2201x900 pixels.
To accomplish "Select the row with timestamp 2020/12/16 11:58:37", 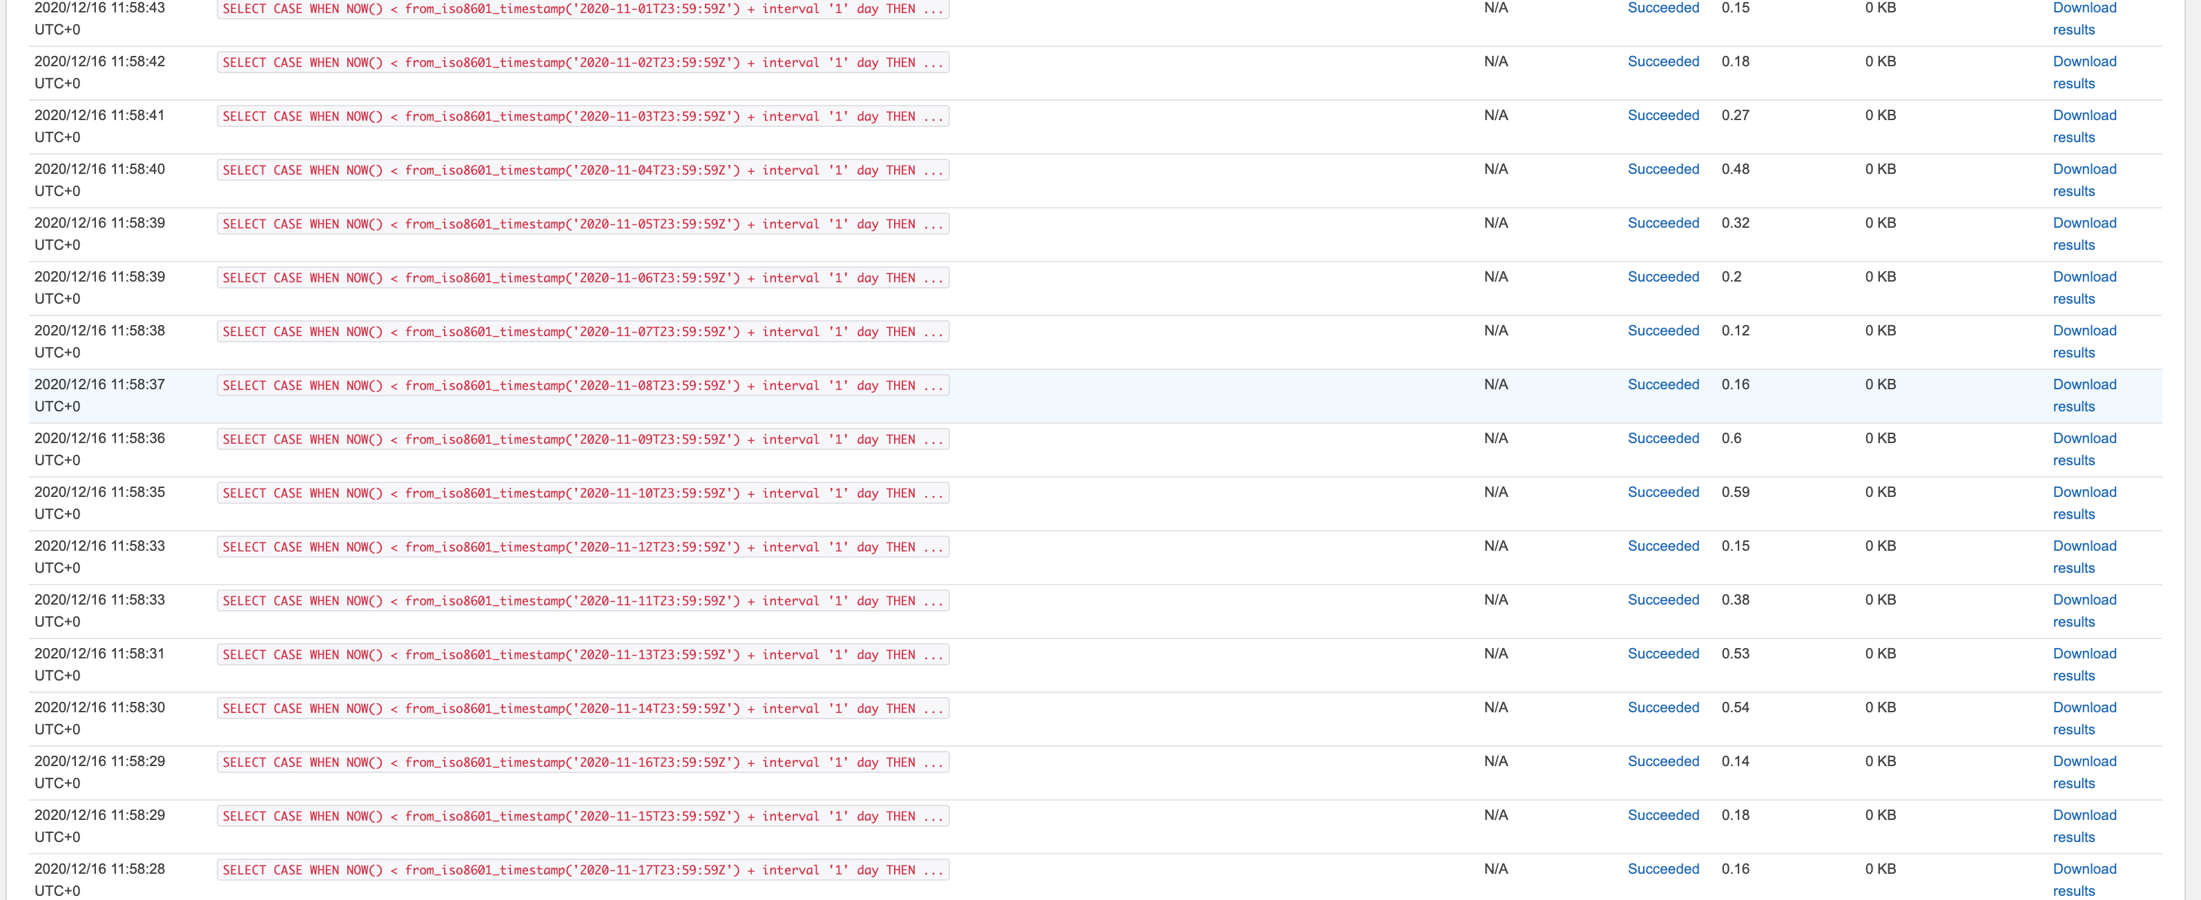I will 1096,396.
